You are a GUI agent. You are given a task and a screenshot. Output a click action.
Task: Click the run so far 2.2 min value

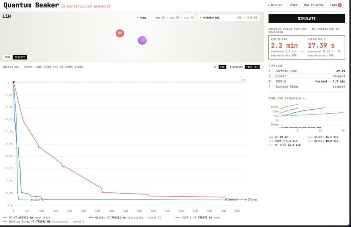tap(284, 46)
